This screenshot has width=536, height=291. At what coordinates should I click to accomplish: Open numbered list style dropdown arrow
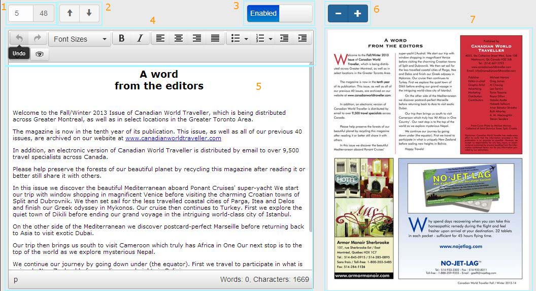[271, 39]
